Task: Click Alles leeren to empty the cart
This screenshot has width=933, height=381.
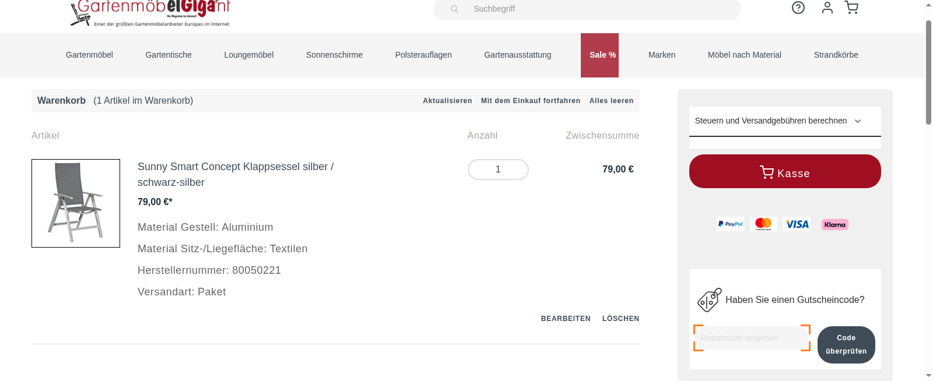Action: [x=611, y=100]
